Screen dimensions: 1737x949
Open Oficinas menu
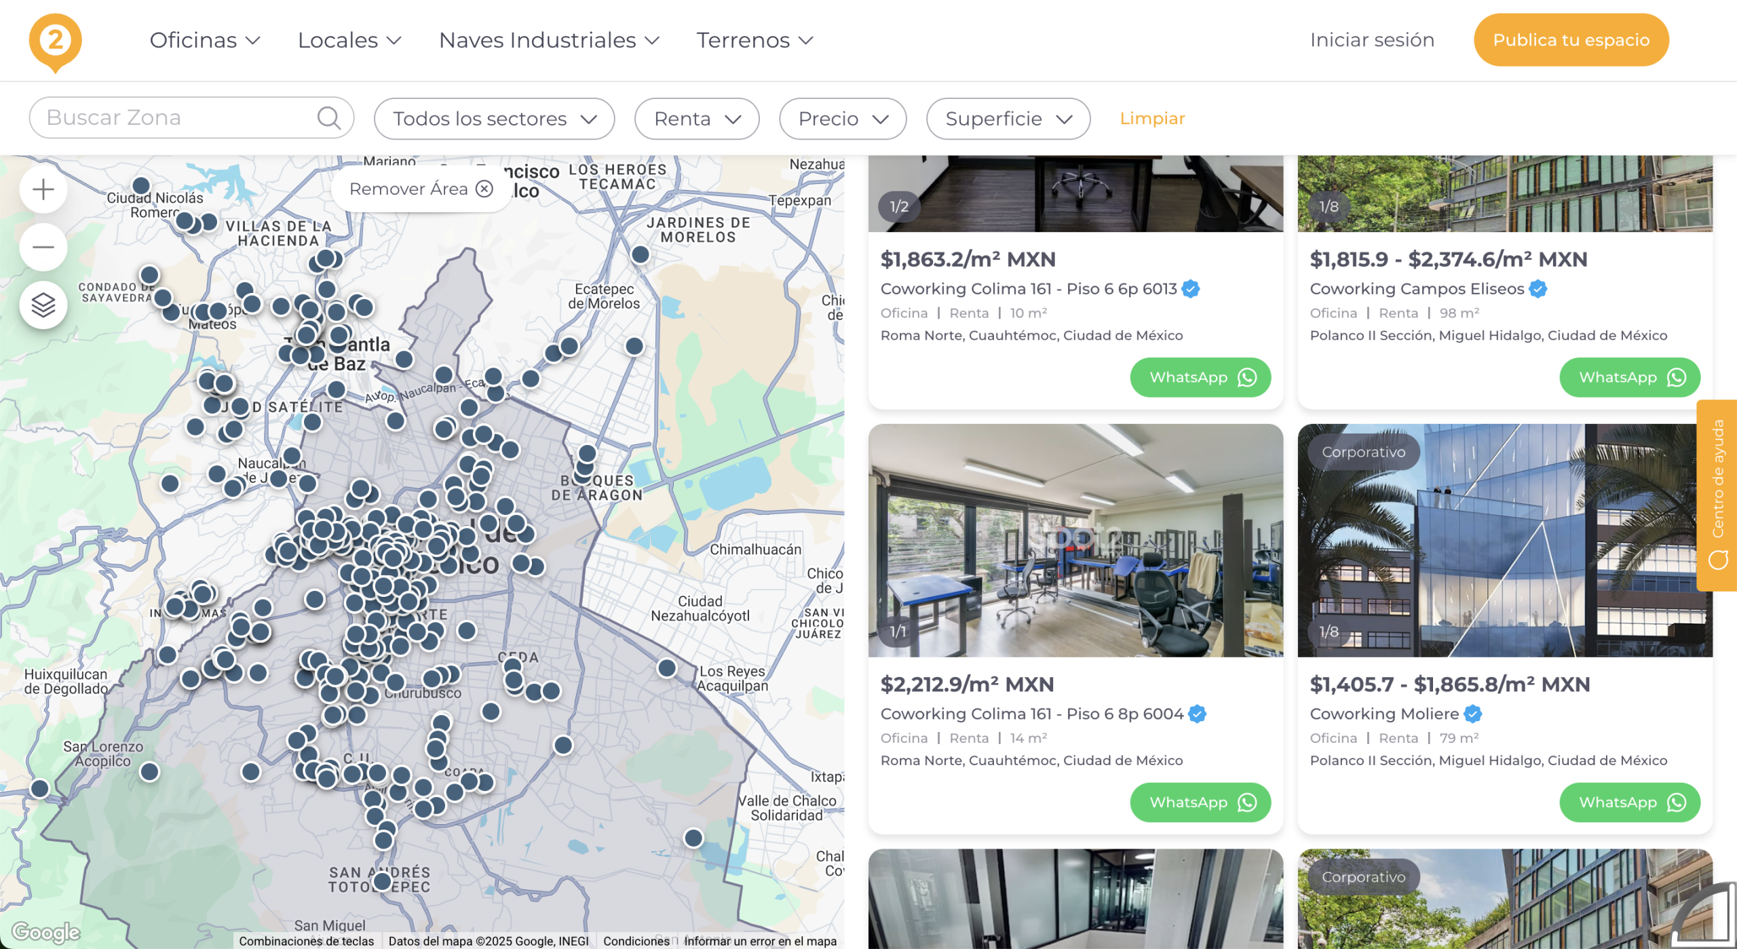click(x=205, y=40)
